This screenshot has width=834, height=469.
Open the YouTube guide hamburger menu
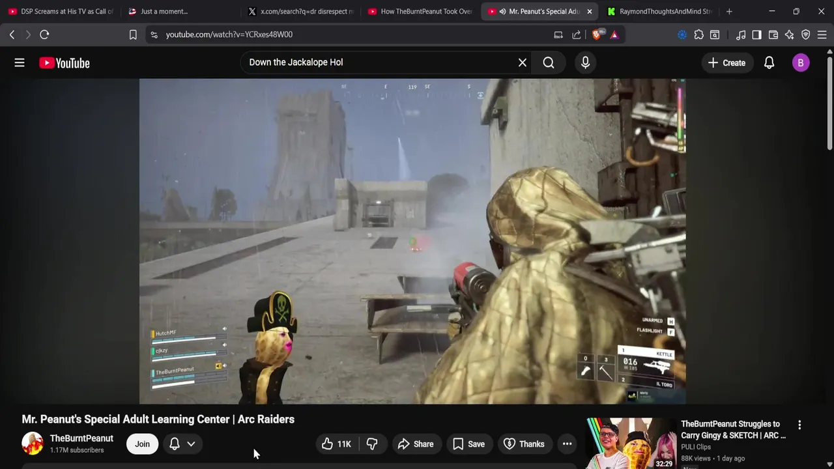click(x=20, y=63)
